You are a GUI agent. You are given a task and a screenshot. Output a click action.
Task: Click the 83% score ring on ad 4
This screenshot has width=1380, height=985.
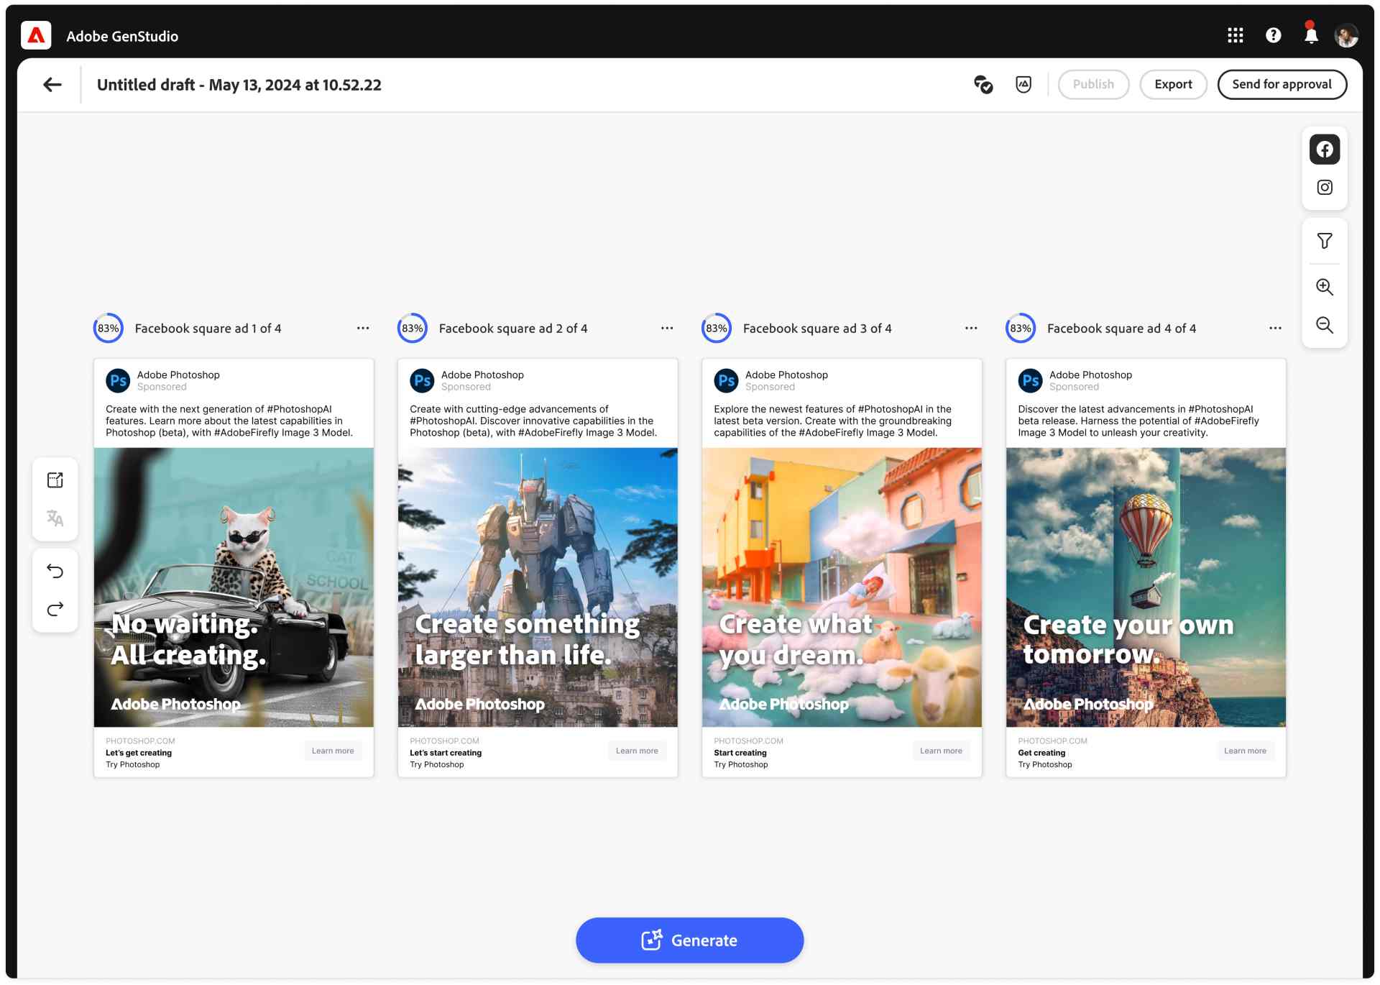(1021, 328)
